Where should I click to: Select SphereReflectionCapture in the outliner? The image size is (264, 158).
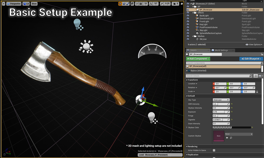coord(210,33)
